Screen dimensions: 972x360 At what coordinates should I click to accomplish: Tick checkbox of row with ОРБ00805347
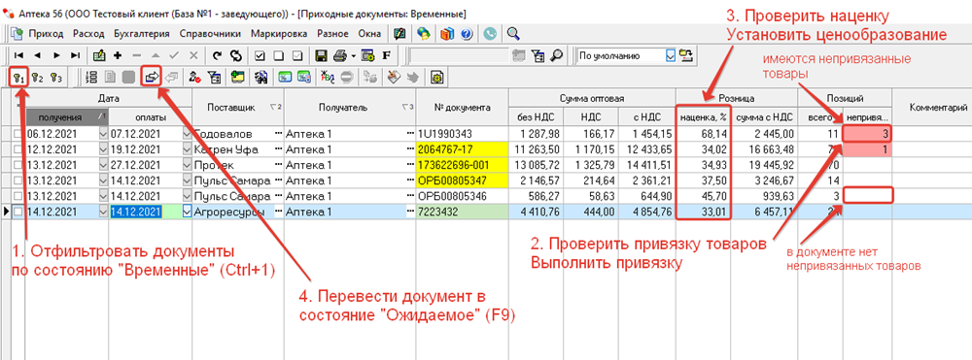tap(17, 180)
